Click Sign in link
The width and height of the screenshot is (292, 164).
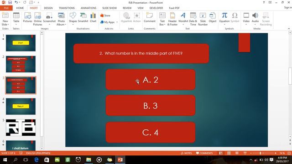click(288, 7)
